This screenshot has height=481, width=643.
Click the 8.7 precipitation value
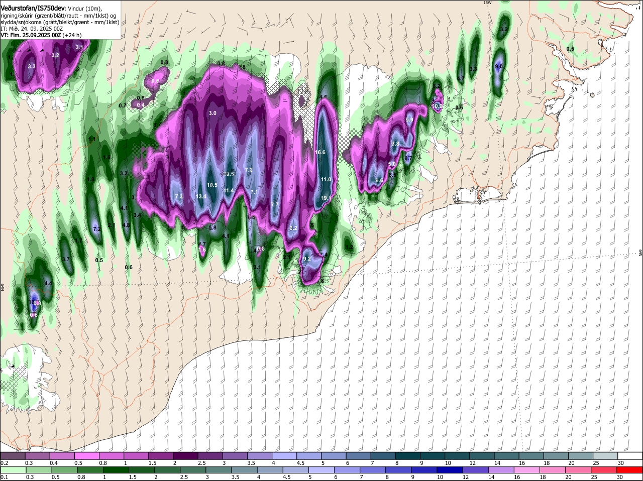(408, 158)
